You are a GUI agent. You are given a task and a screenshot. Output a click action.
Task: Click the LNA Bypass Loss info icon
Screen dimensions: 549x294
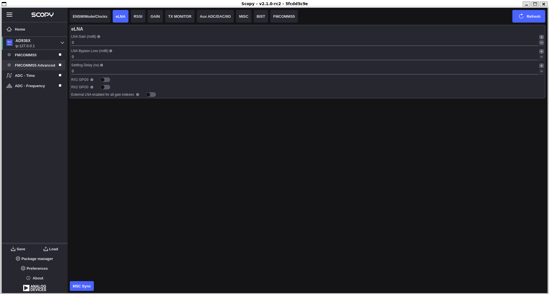coord(111,51)
